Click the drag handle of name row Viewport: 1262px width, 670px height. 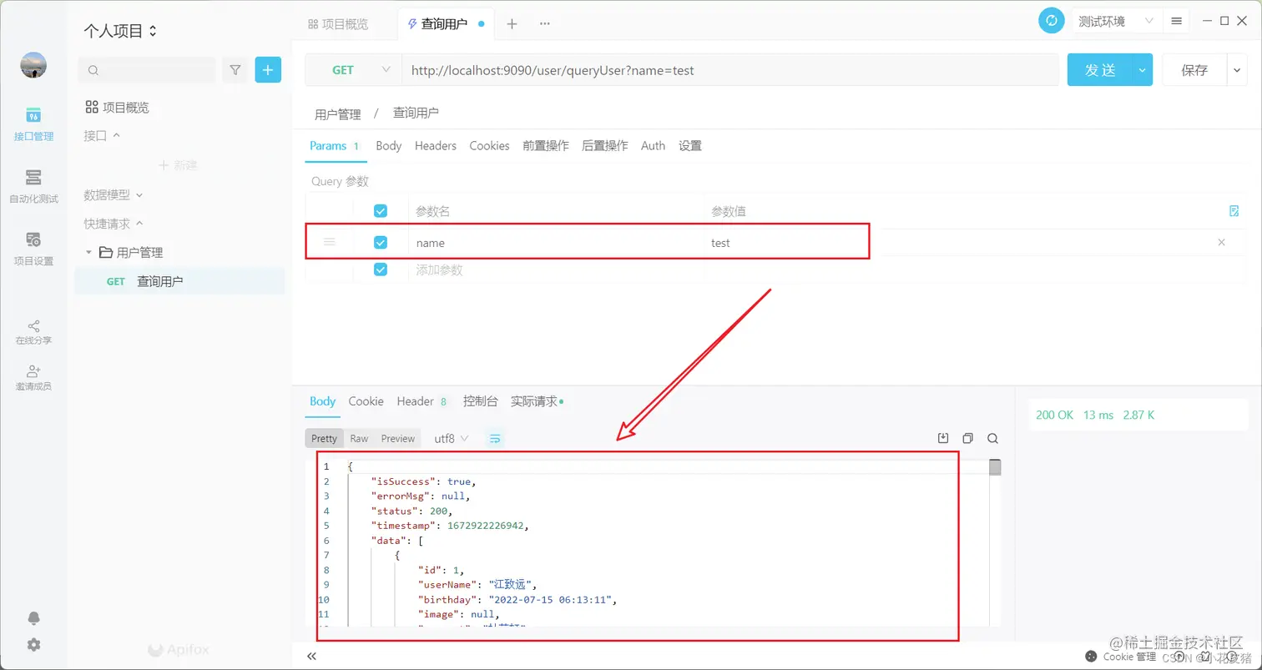pyautogui.click(x=330, y=242)
